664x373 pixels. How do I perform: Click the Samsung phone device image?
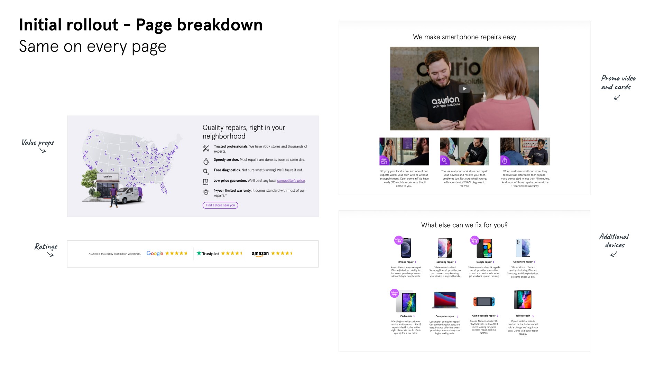(x=445, y=248)
